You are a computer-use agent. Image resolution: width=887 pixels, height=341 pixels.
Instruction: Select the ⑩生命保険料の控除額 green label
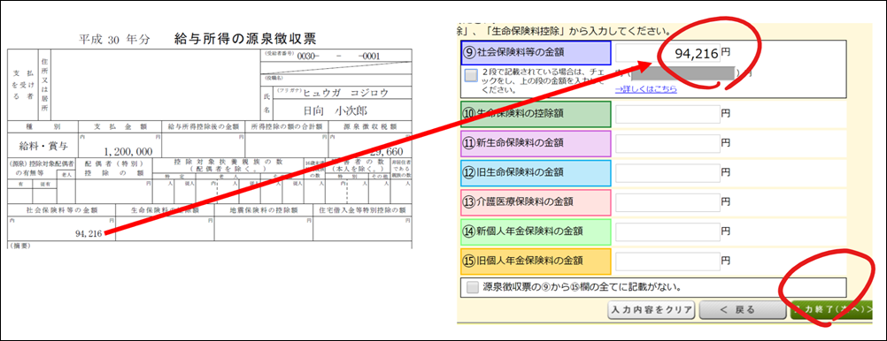click(536, 114)
